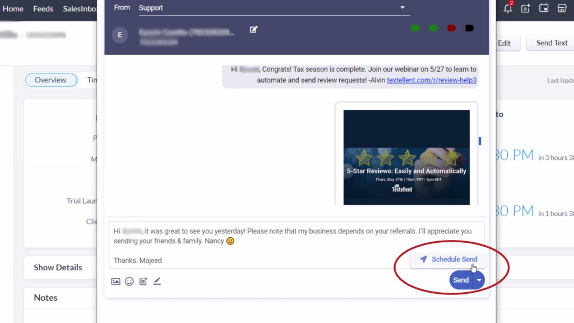The image size is (574, 323).
Task: Click the Schedule Send button
Action: [448, 259]
